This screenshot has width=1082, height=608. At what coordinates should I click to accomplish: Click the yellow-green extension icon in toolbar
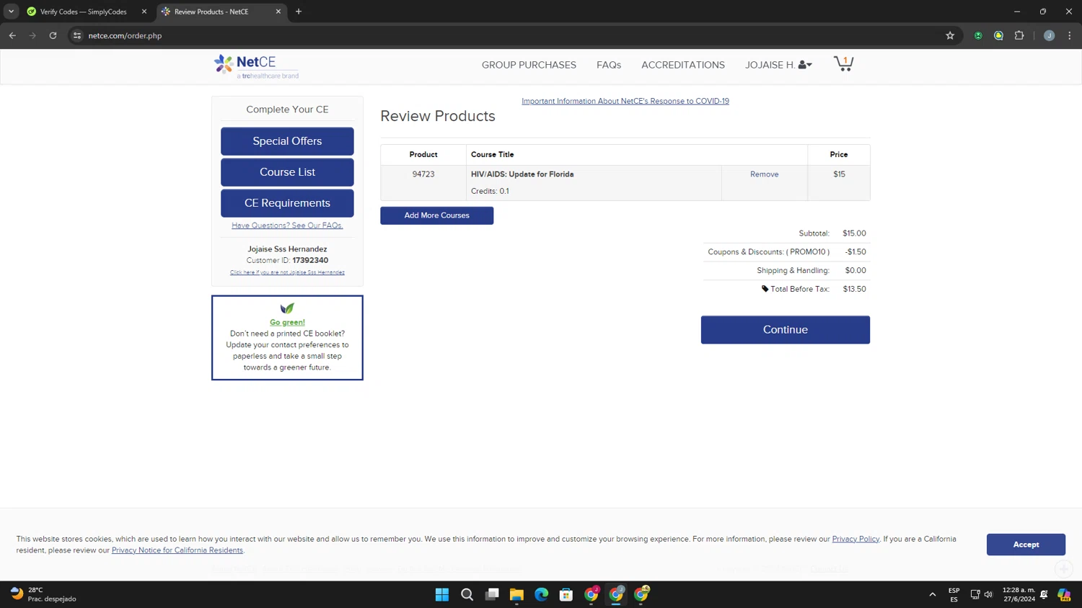[999, 35]
